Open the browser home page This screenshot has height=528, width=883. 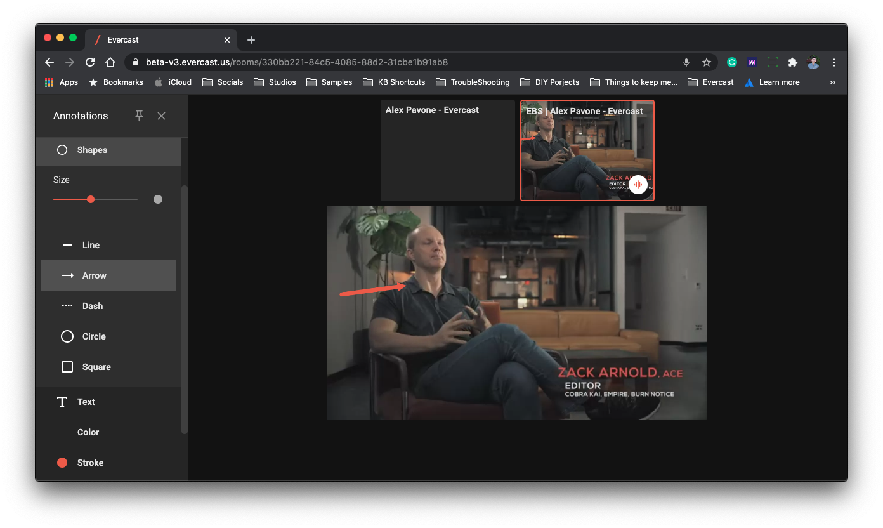110,62
